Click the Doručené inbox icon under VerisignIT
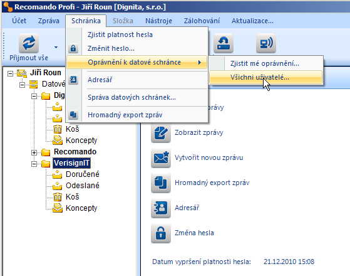This screenshot has width=350, height=276. (58, 174)
